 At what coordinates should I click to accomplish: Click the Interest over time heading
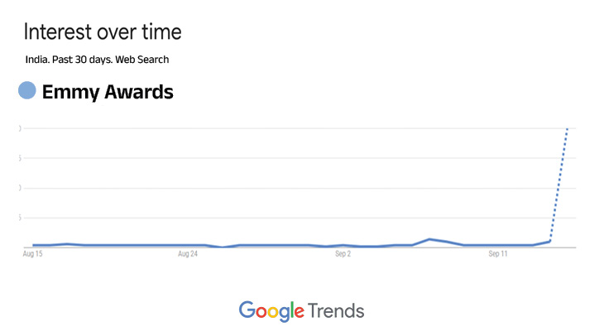coord(103,32)
